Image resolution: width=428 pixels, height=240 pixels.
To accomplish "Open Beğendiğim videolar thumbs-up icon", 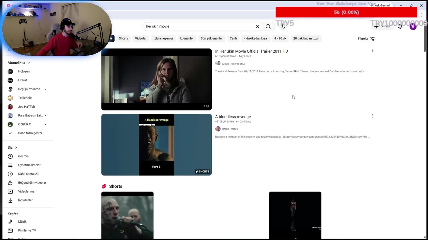I will click(x=10, y=183).
